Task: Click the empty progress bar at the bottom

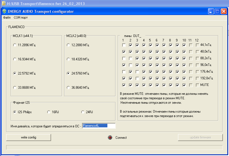Action: click(114, 147)
